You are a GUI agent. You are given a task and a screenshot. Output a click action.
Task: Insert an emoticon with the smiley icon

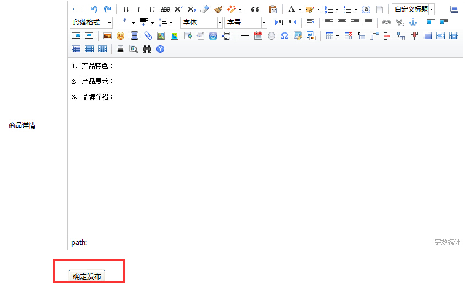pos(121,36)
